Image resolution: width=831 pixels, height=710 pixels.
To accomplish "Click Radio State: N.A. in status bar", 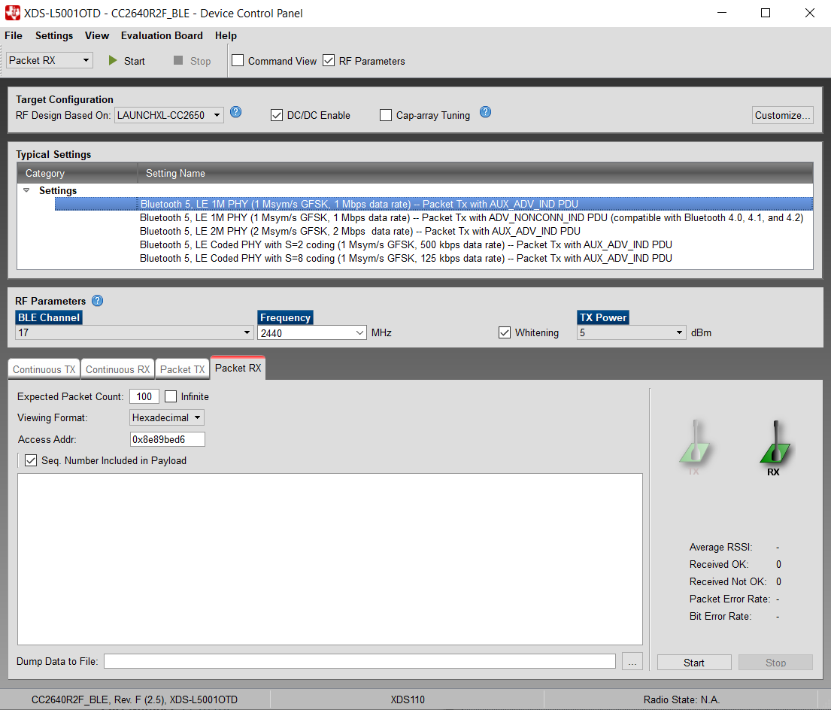I will pos(681,699).
